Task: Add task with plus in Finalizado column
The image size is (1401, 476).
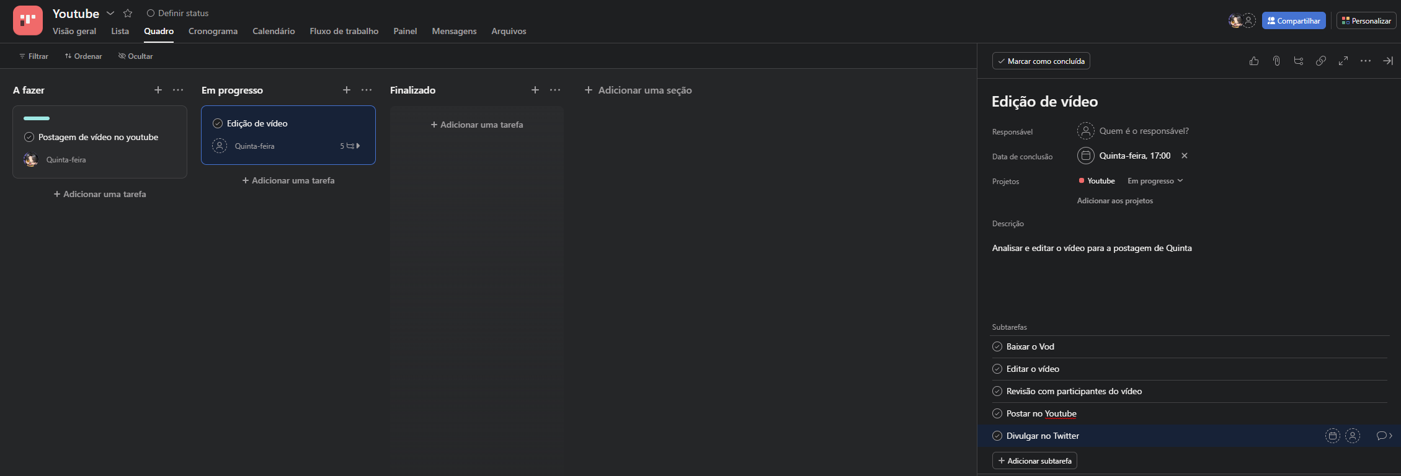Action: [535, 90]
